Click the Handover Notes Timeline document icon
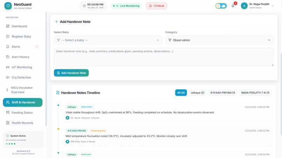The width and height of the screenshot is (282, 158). [57, 93]
